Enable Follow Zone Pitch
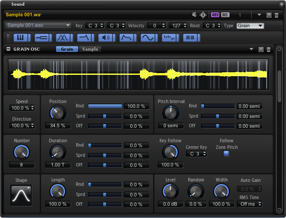The width and height of the screenshot is (286, 218). click(x=226, y=154)
